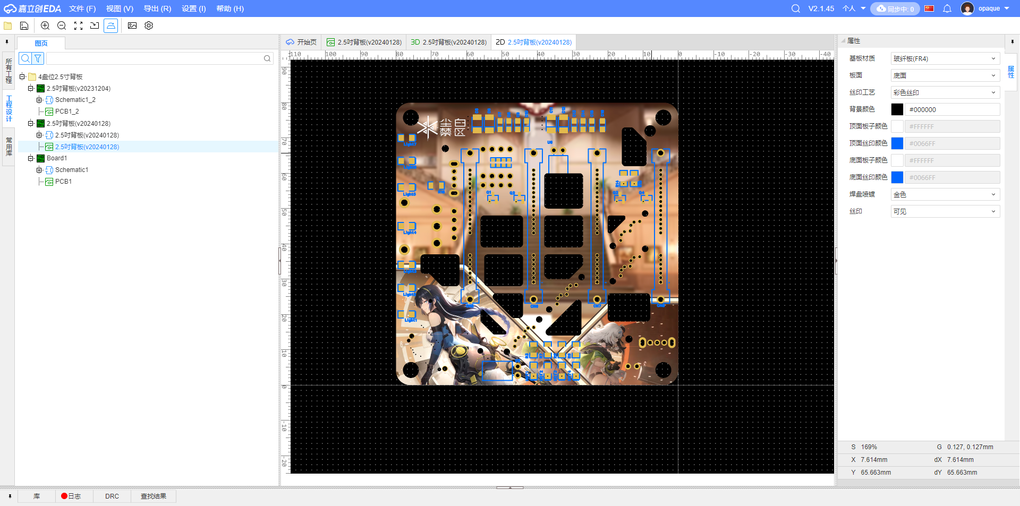
Task: Open a file using the folder icon
Action: pos(7,25)
